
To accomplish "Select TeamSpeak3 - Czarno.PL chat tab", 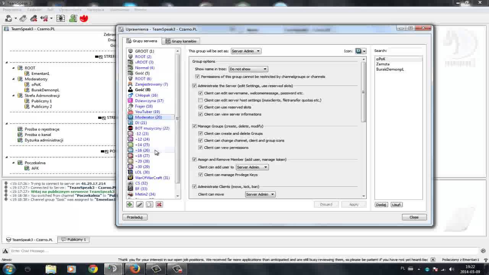I will tap(29, 240).
